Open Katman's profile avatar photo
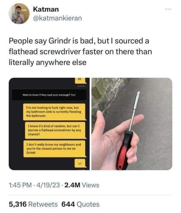The width and height of the screenshot is (181, 213). (19, 14)
